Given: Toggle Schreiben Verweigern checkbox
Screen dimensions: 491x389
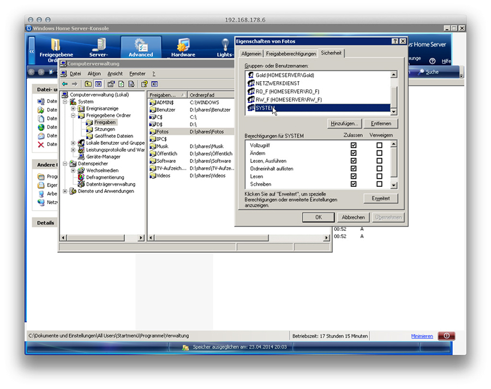Looking at the screenshot, I should 379,184.
